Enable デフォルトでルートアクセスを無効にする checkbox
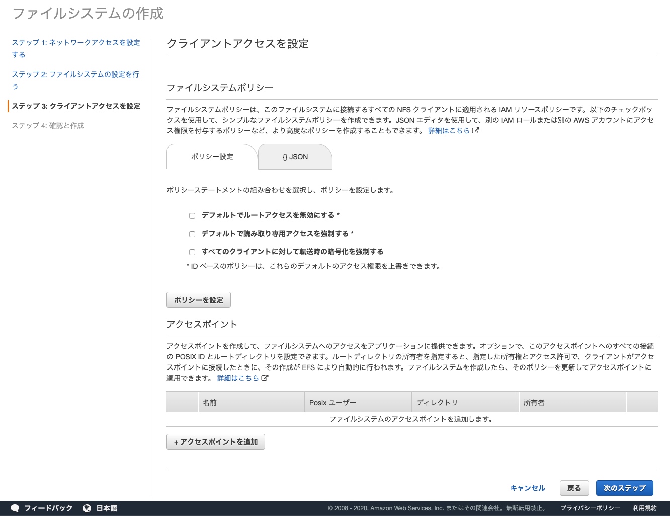Screen dimensions: 670x516 [x=192, y=216]
